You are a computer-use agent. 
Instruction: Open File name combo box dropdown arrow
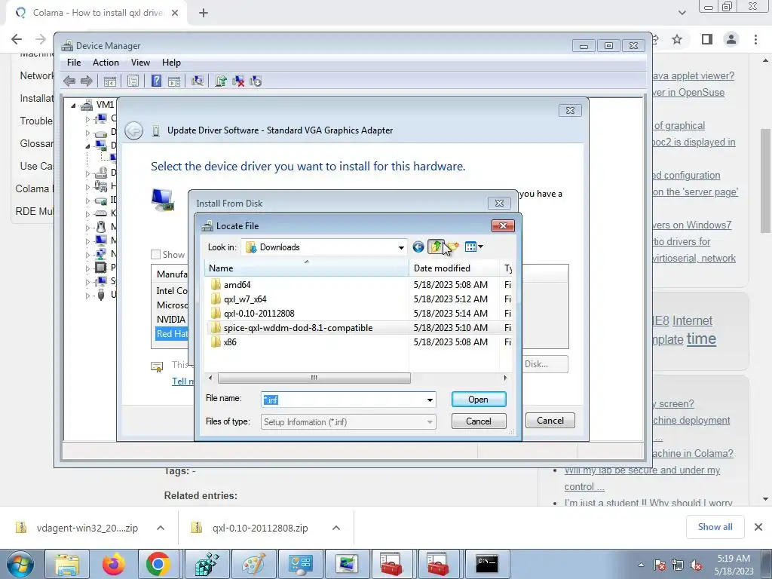pyautogui.click(x=430, y=400)
